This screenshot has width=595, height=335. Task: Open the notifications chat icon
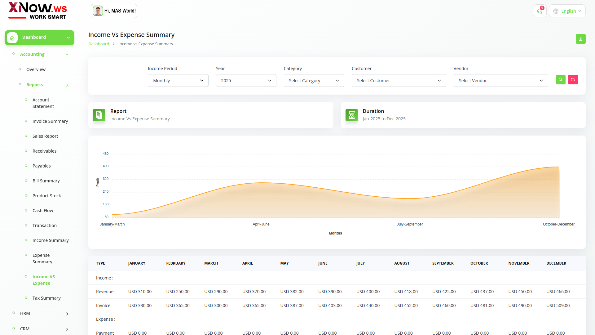pos(540,11)
